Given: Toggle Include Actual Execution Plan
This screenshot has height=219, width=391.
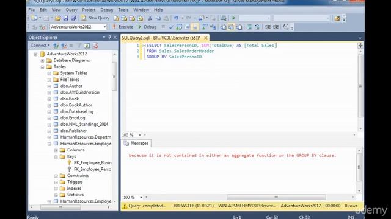Looking at the screenshot, I should coord(205,27).
